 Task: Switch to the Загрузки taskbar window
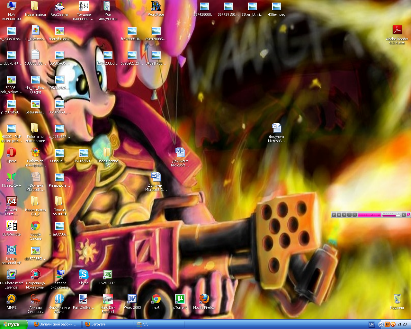point(108,324)
